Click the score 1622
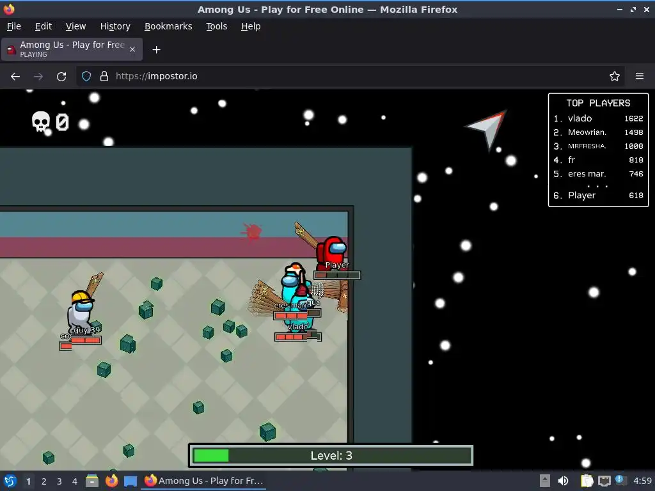The width and height of the screenshot is (655, 491). click(634, 118)
